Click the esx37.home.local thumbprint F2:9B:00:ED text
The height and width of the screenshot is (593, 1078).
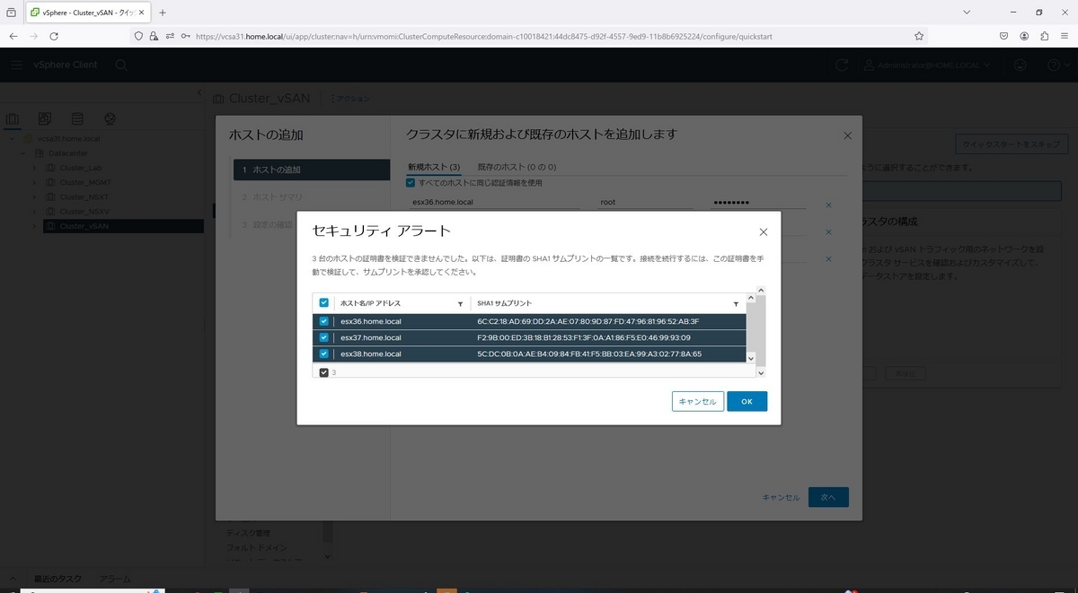click(x=584, y=337)
